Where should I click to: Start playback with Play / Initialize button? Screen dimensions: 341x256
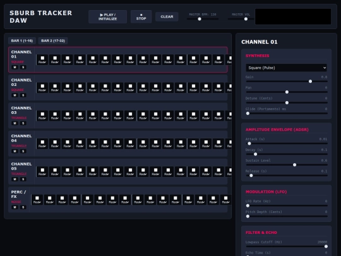click(107, 17)
